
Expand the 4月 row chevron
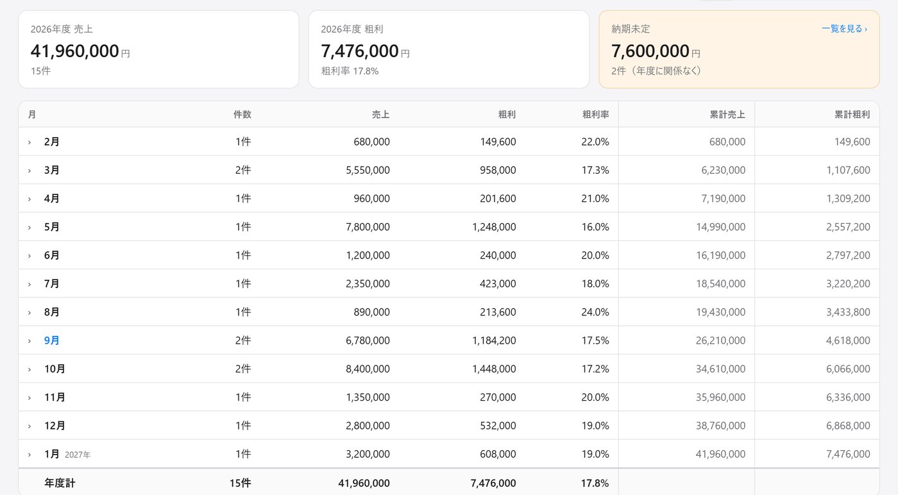(x=30, y=199)
